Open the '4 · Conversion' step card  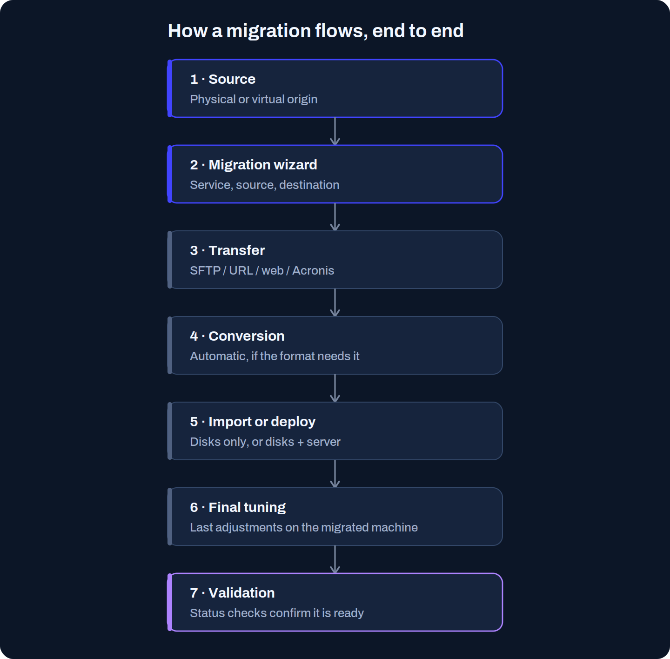[335, 345]
